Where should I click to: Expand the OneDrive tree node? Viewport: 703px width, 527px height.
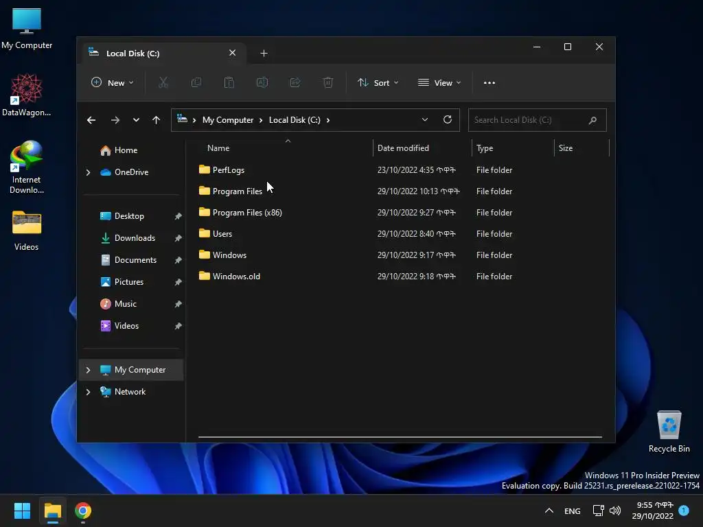[x=88, y=172]
